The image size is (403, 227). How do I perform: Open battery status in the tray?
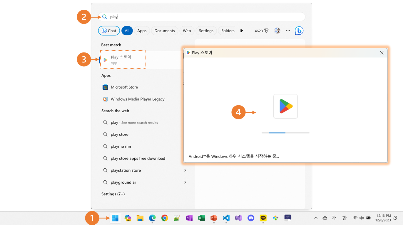point(369,218)
